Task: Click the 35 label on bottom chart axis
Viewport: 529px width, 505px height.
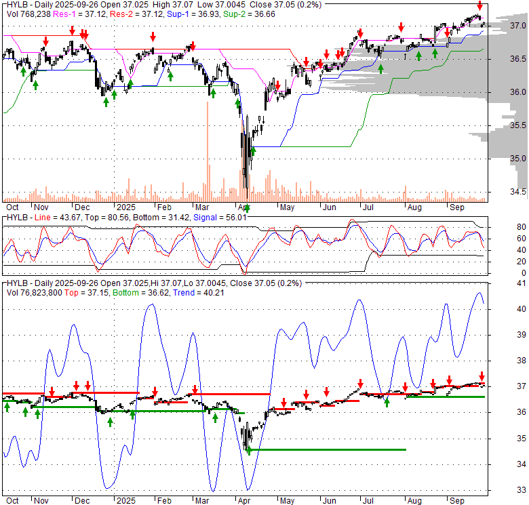Action: 522,439
